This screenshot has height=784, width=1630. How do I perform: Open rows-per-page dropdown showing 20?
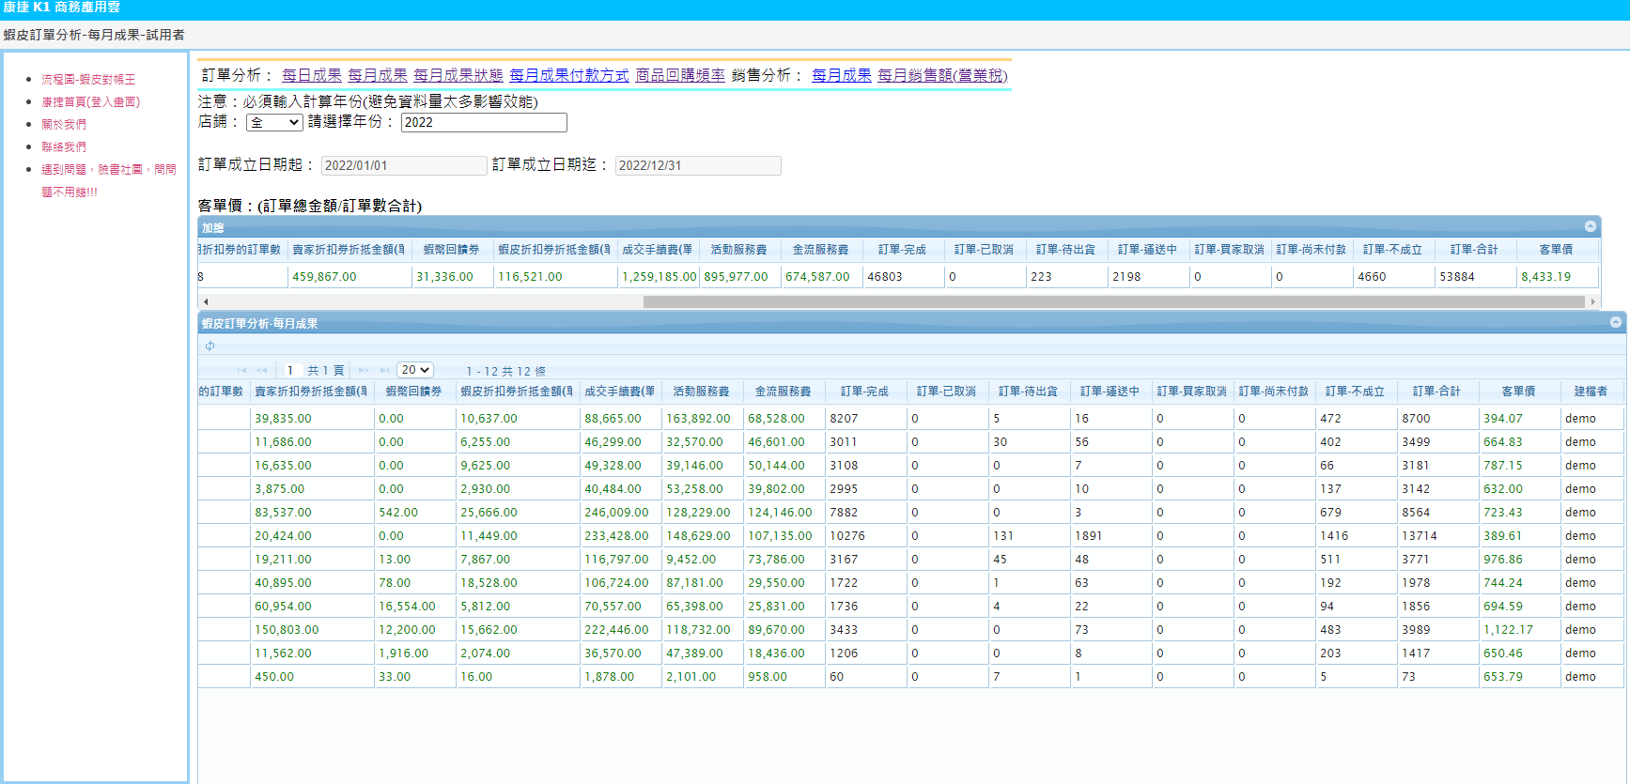[x=414, y=370]
